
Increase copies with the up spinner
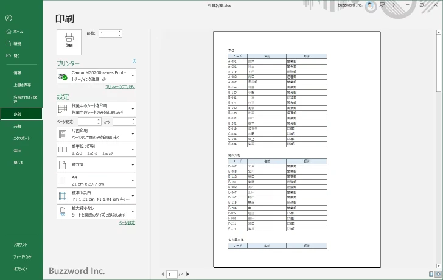coord(120,32)
